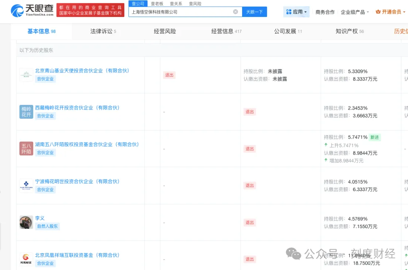Click 李义's avatar photo
Screen dimensions: 408x270
coord(26,222)
